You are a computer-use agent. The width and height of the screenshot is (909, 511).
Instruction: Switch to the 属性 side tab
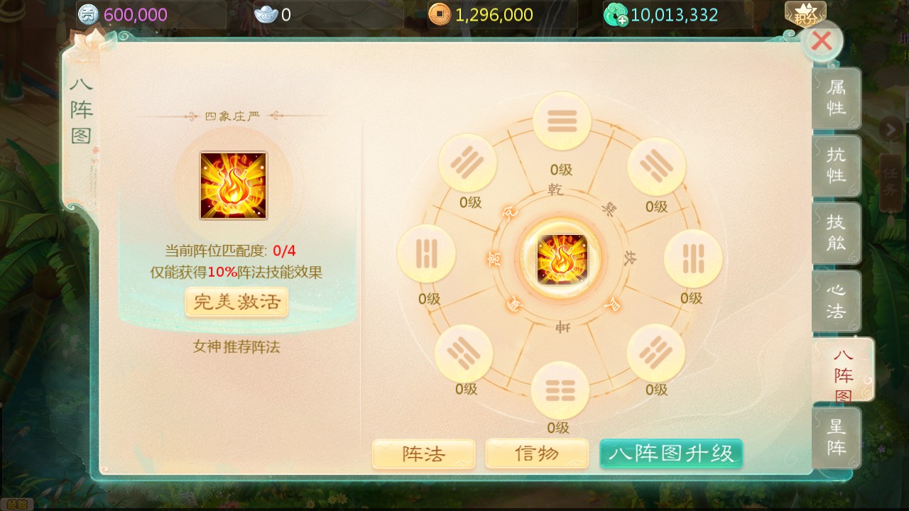837,98
